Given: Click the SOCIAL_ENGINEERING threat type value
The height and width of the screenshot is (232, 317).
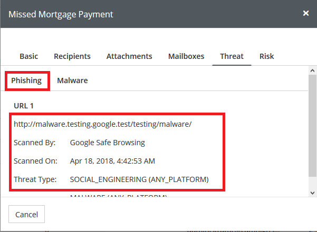Looking at the screenshot, I should 139,179.
